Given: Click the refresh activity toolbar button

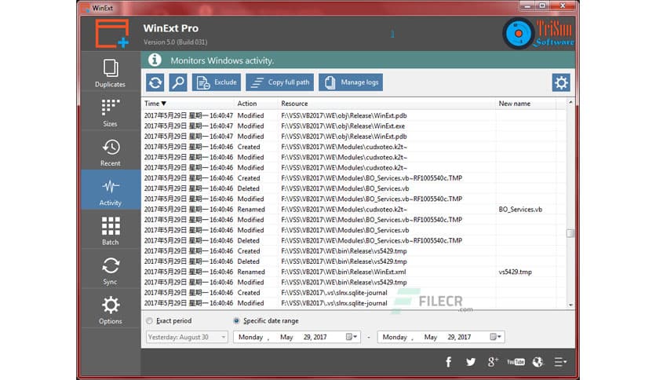Looking at the screenshot, I should point(155,82).
